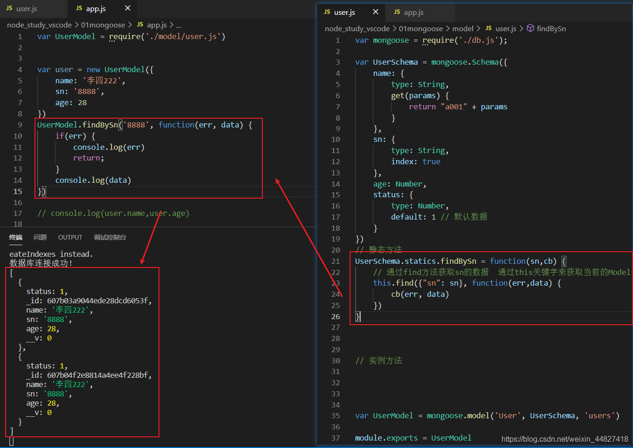
Task: Click the findBySn symbol cube icon
Action: click(530, 28)
